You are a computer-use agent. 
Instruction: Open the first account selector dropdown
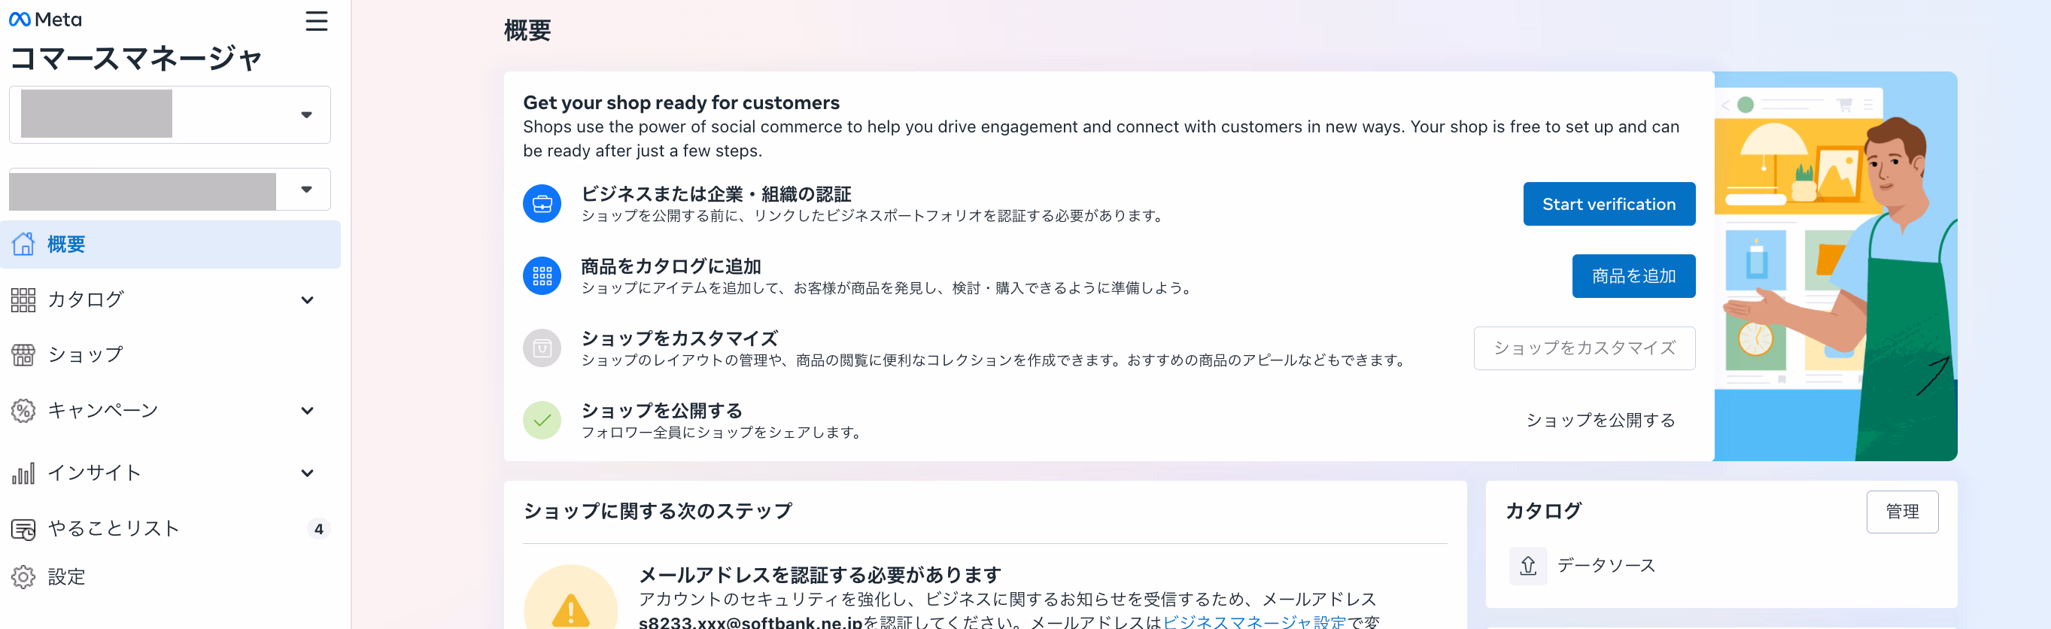tap(169, 114)
